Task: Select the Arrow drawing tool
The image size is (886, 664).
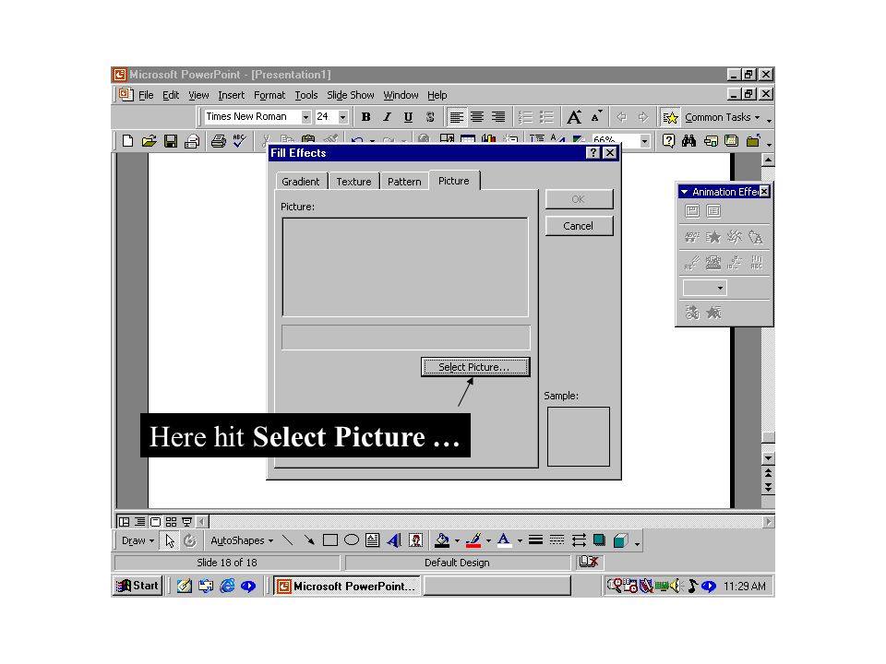Action: pyautogui.click(x=308, y=540)
